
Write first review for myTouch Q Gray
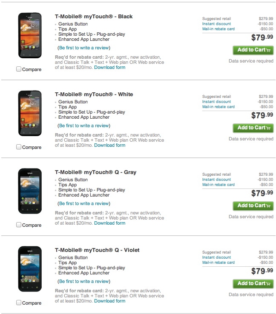coord(84,203)
